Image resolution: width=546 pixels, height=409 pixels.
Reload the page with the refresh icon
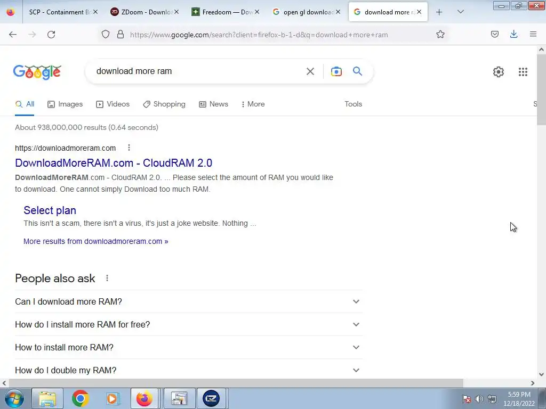click(51, 35)
